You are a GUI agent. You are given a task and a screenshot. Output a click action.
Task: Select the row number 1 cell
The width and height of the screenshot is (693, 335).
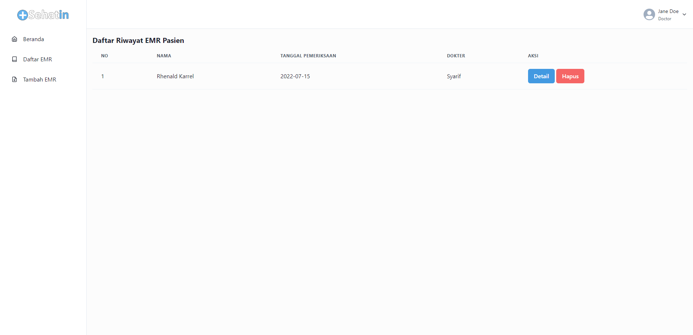click(x=103, y=76)
